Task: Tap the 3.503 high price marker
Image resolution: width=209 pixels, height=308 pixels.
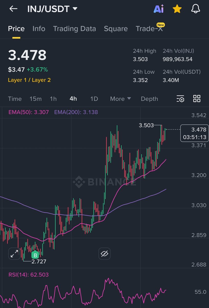Action: pyautogui.click(x=146, y=125)
